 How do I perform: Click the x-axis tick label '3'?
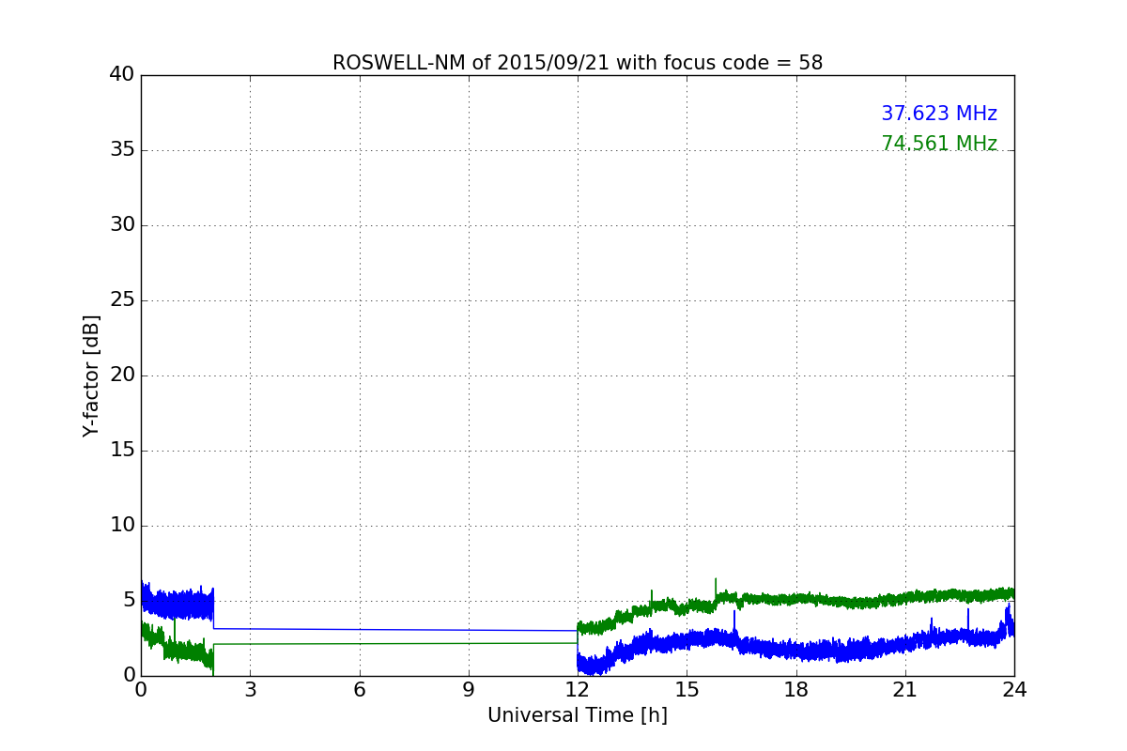(250, 690)
